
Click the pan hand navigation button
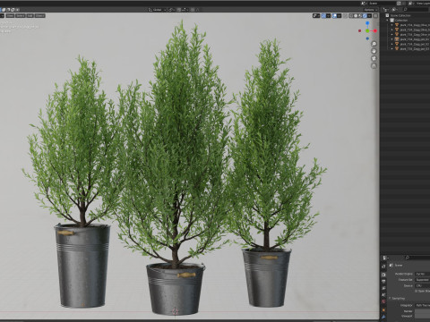[x=374, y=51]
